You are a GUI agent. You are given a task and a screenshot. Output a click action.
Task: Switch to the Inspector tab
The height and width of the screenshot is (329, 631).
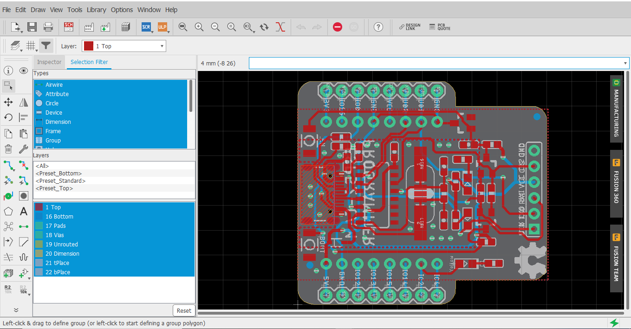pos(49,62)
